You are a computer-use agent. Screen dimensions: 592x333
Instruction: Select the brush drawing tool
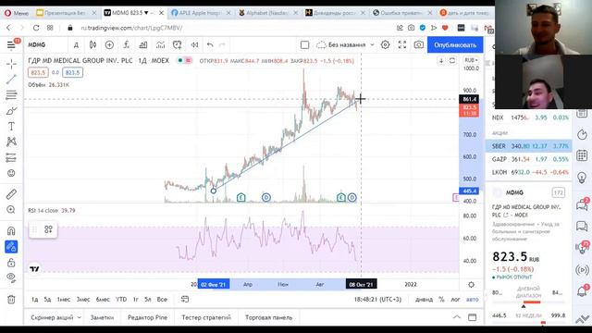pos(11,111)
